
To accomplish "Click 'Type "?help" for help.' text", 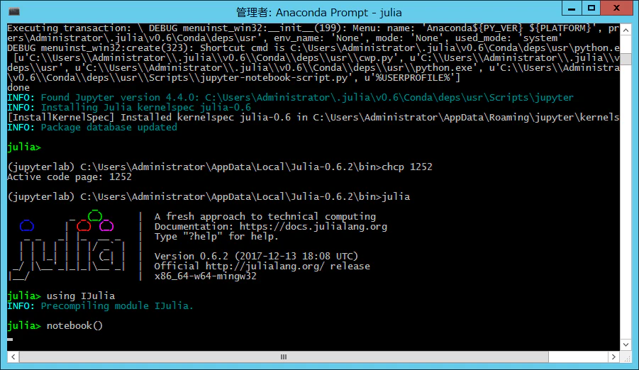I will click(x=216, y=236).
